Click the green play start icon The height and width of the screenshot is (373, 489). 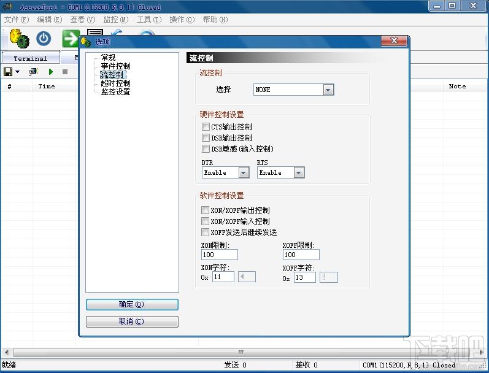[51, 72]
